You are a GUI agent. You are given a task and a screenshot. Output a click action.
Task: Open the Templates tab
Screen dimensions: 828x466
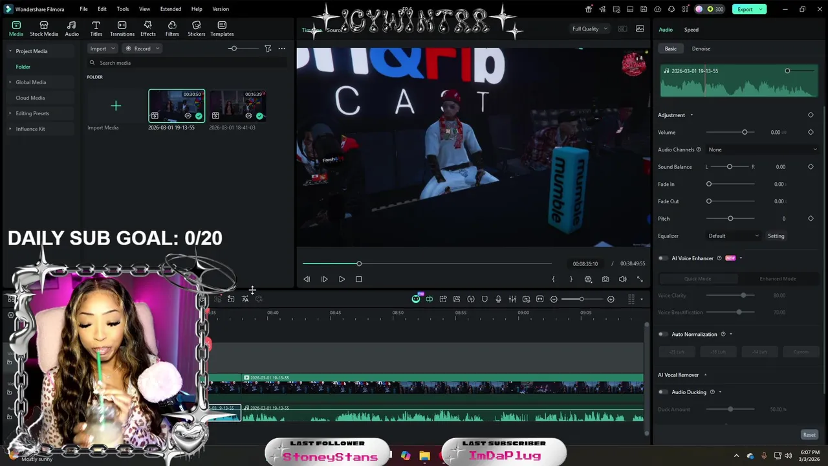(222, 28)
